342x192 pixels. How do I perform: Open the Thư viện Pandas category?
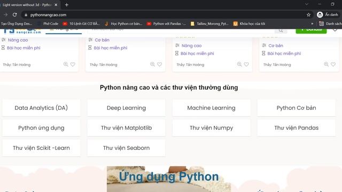click(296, 128)
